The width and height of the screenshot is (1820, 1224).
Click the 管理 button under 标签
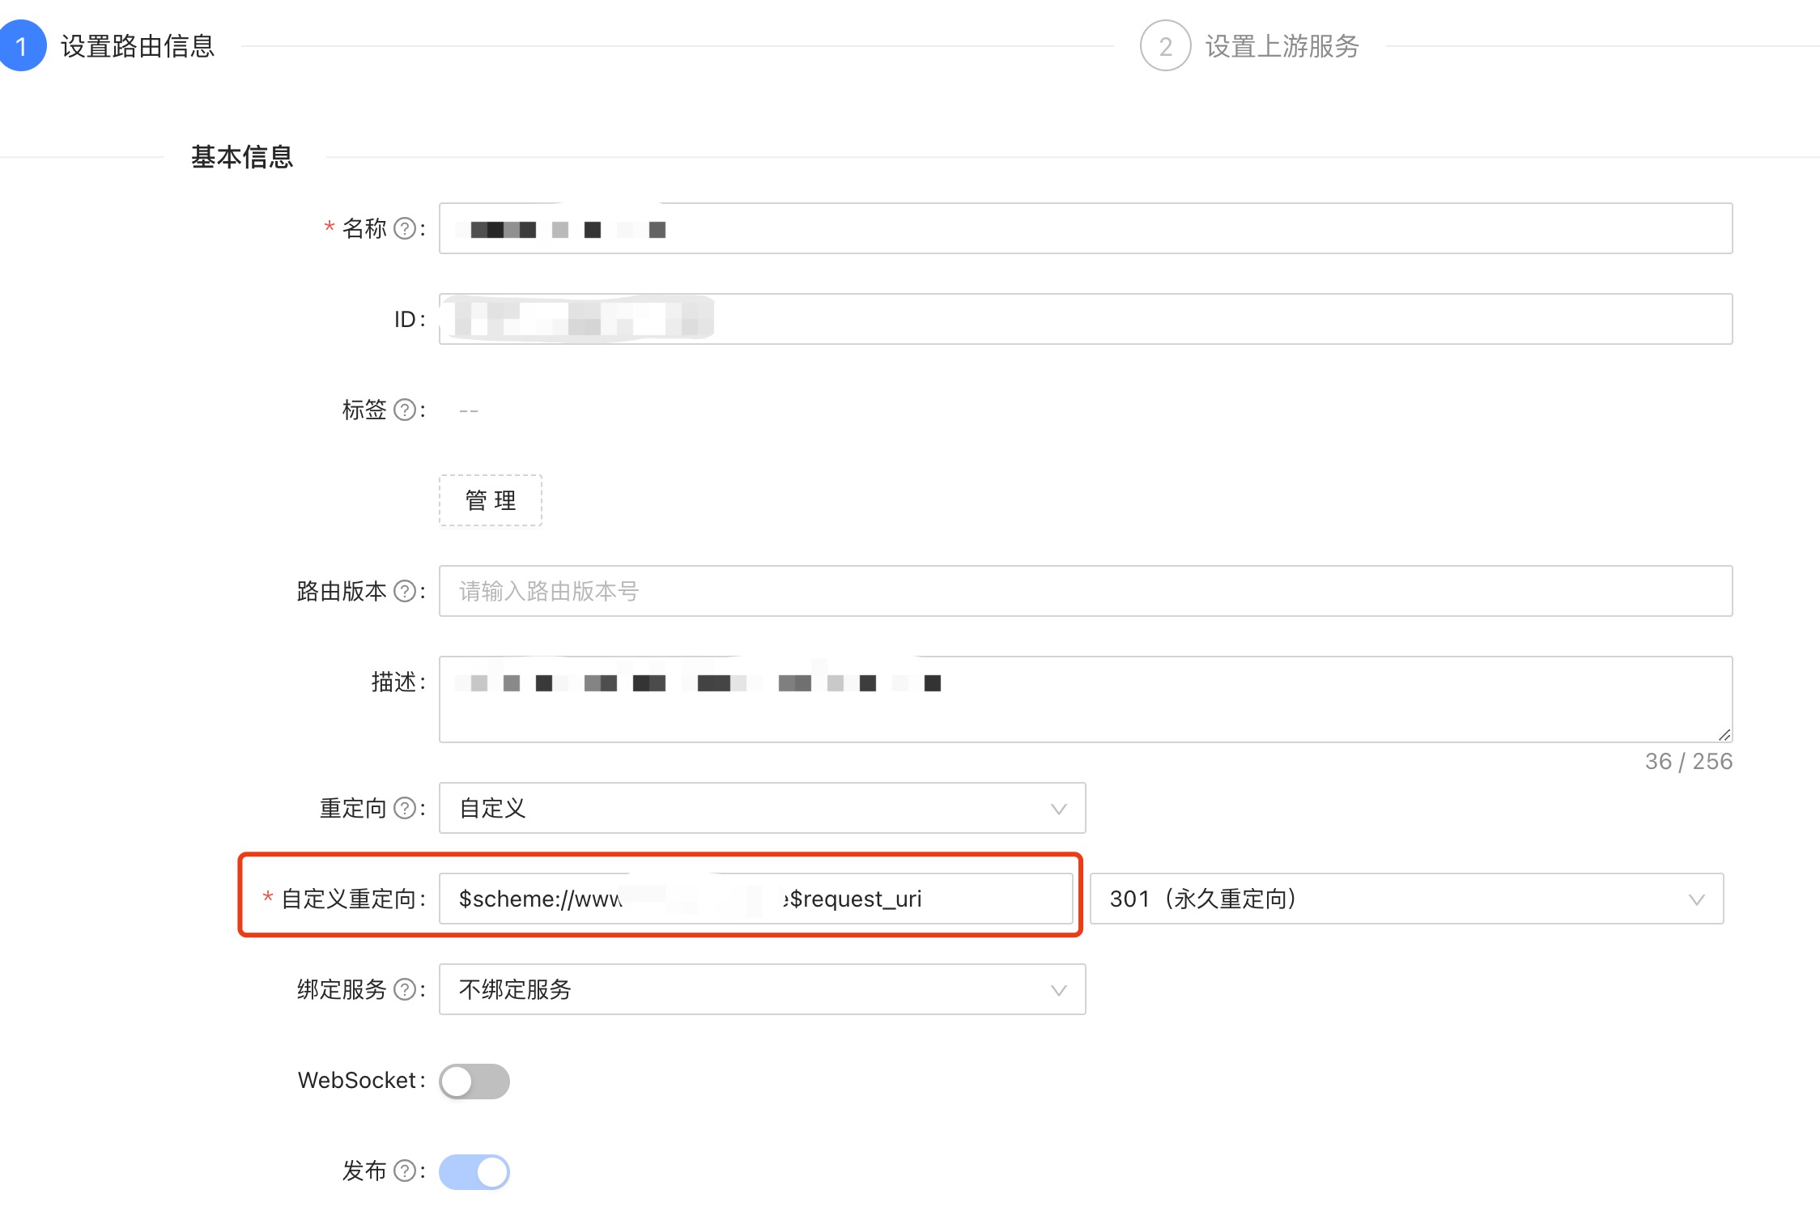click(x=490, y=500)
